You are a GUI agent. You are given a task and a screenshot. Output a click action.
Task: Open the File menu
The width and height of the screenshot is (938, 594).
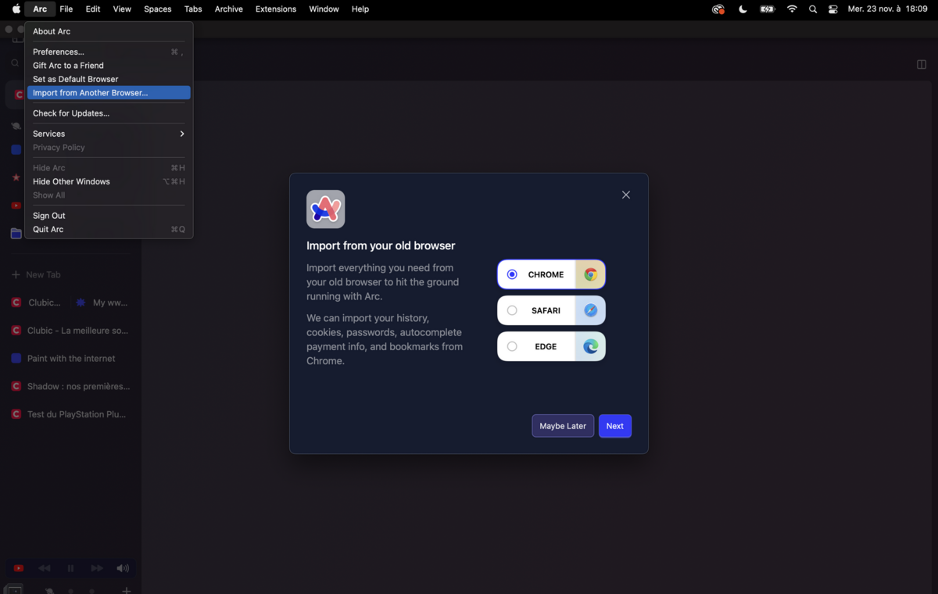coord(66,9)
